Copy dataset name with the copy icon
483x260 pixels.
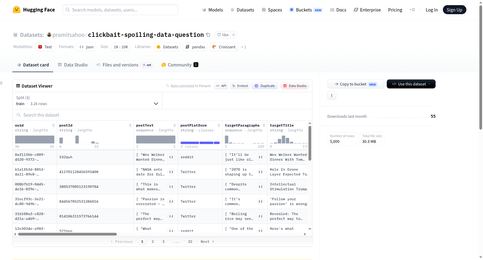point(208,35)
